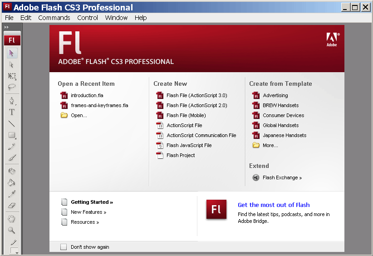Enable the Don't show again checkbox
Viewport: 373px width, 256px height.
click(64, 247)
